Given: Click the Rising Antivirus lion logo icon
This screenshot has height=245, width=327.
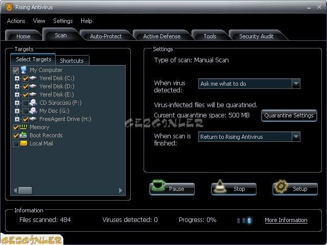Looking at the screenshot, I should 9,7.
